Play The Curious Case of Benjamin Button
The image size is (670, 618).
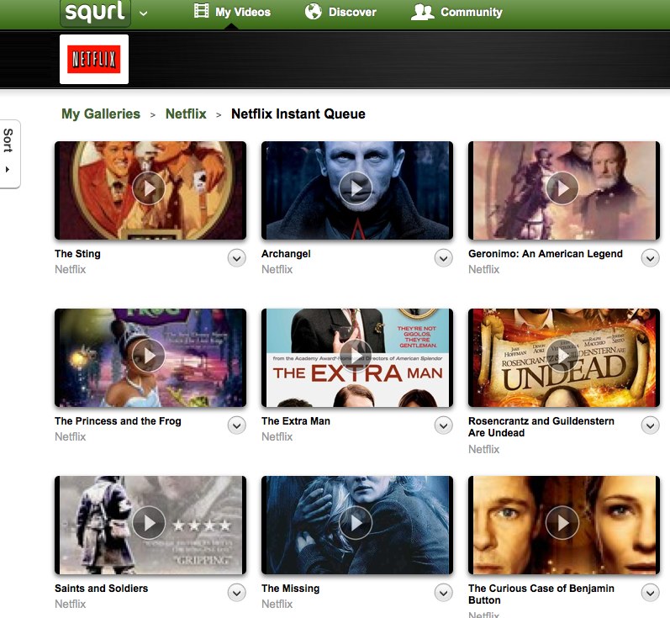click(x=562, y=522)
